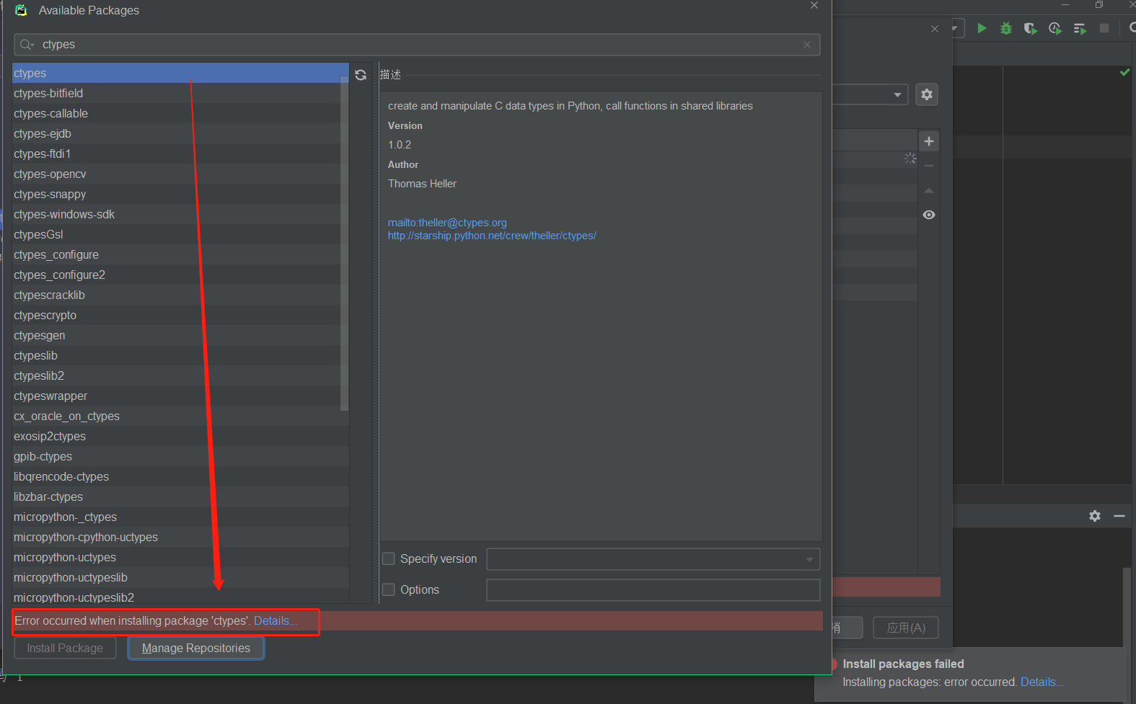
Task: Enable the Specify version checkbox
Action: 389,558
